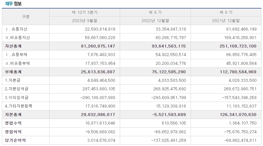The height and width of the screenshot is (146, 263).
Task: Click value 20,200,034,776
Action: pos(171,63)
